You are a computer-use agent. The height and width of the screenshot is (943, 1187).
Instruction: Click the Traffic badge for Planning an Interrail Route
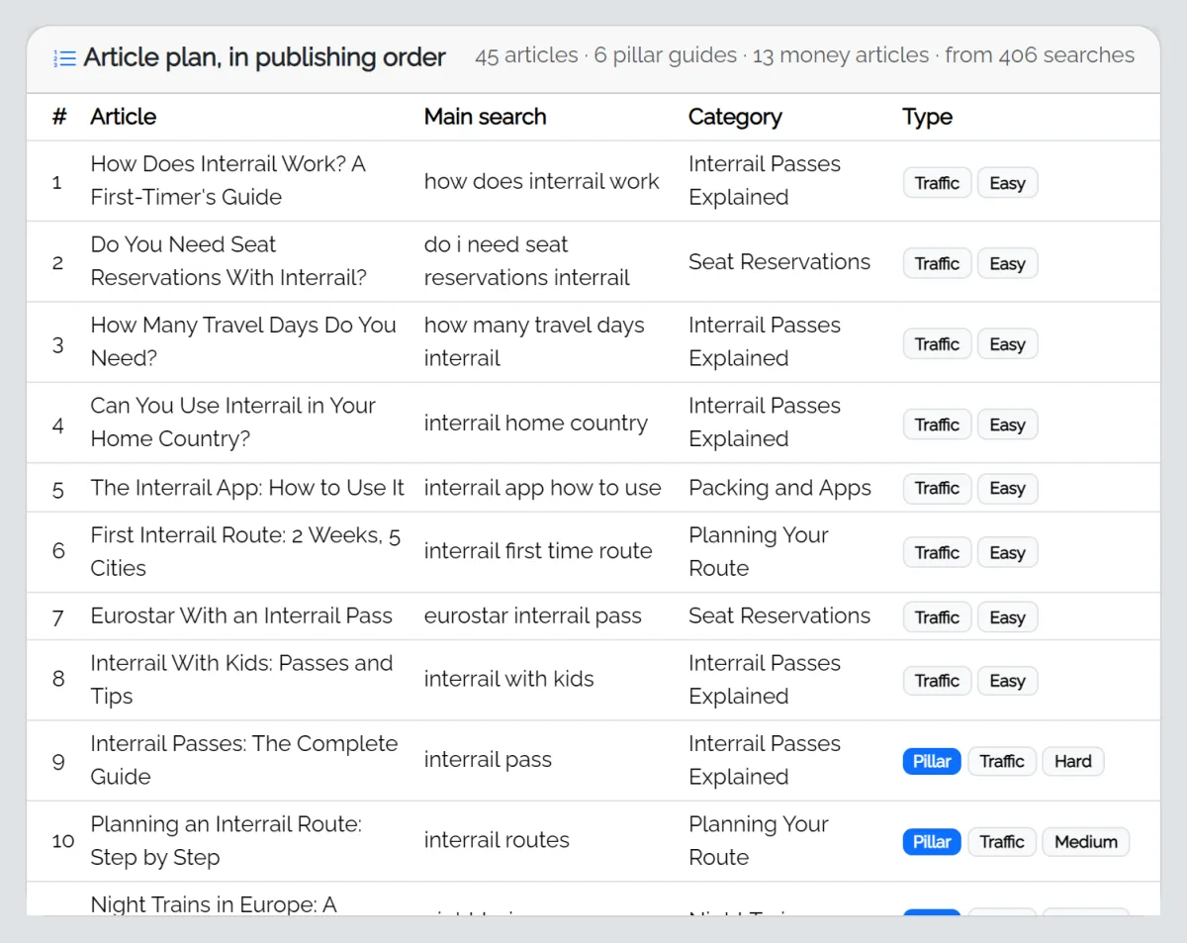pyautogui.click(x=1002, y=842)
